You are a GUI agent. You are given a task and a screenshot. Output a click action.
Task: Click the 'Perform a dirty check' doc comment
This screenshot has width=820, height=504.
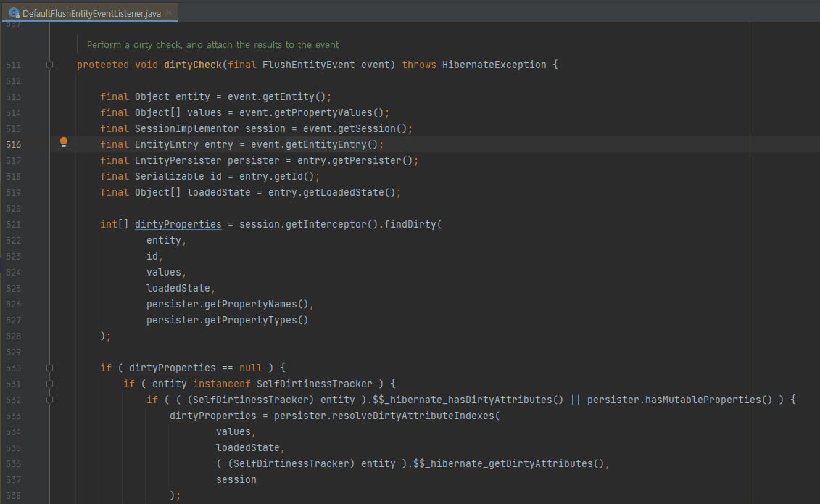(x=213, y=45)
